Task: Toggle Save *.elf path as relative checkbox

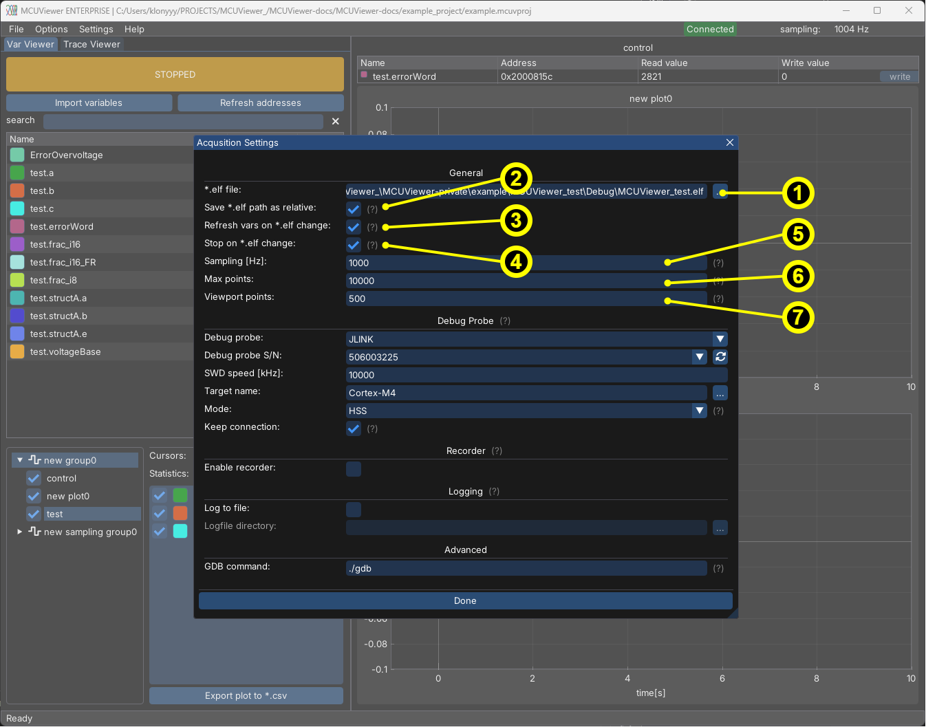Action: (x=354, y=209)
